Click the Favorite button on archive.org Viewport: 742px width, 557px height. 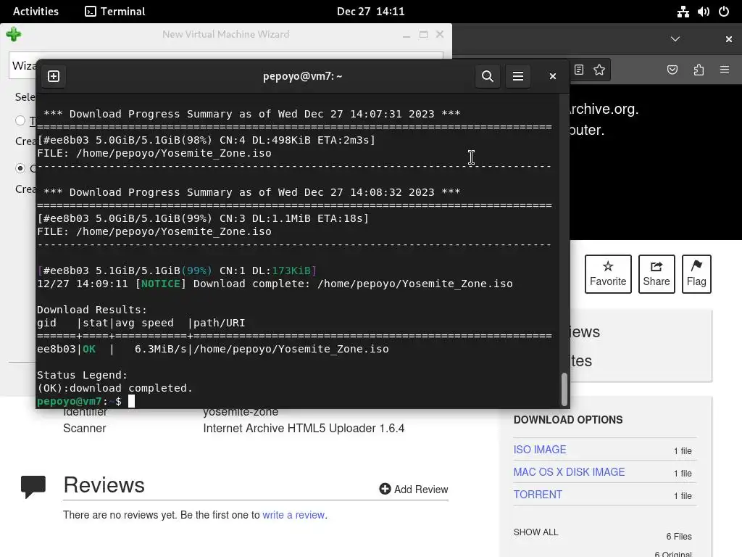[608, 274]
